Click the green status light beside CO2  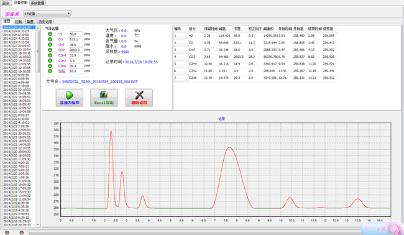pyautogui.click(x=50, y=50)
